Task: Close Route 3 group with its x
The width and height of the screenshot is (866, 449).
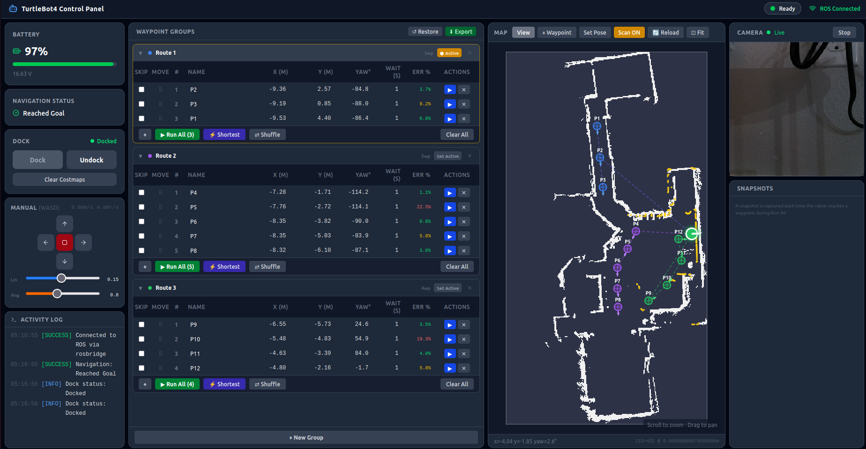Action: 470,288
